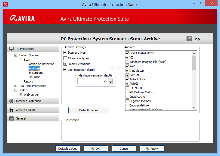Toggle SAPCar archive checkbox
Image resolution: width=220 pixels, height=156 pixels.
click(127, 75)
